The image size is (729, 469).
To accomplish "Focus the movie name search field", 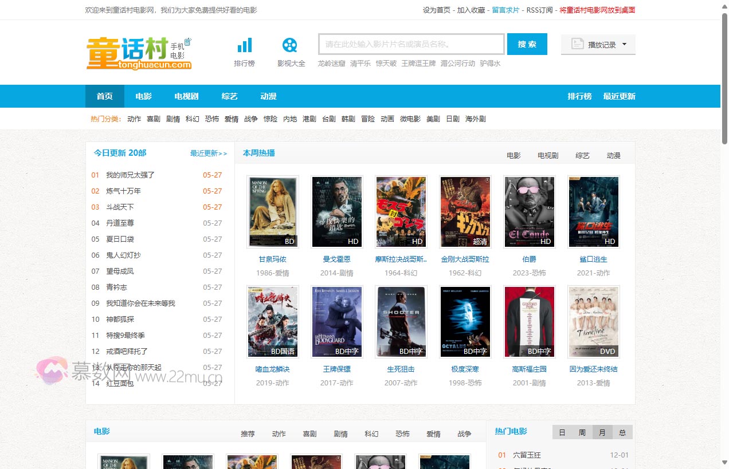I will click(x=411, y=44).
